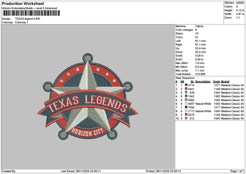Select the red swatch for stop 2 (4441 stitches)
This screenshot has width=246, height=174.
(186, 89)
